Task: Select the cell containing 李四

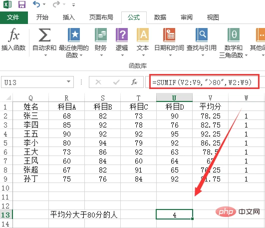Action: 30,125
